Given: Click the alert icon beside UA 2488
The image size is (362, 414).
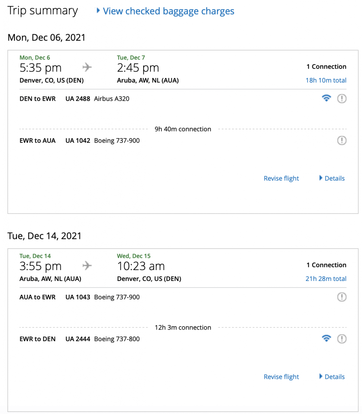Looking at the screenshot, I should 342,98.
